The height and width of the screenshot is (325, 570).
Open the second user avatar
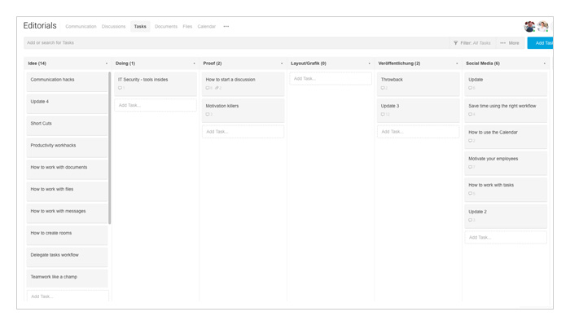point(543,27)
